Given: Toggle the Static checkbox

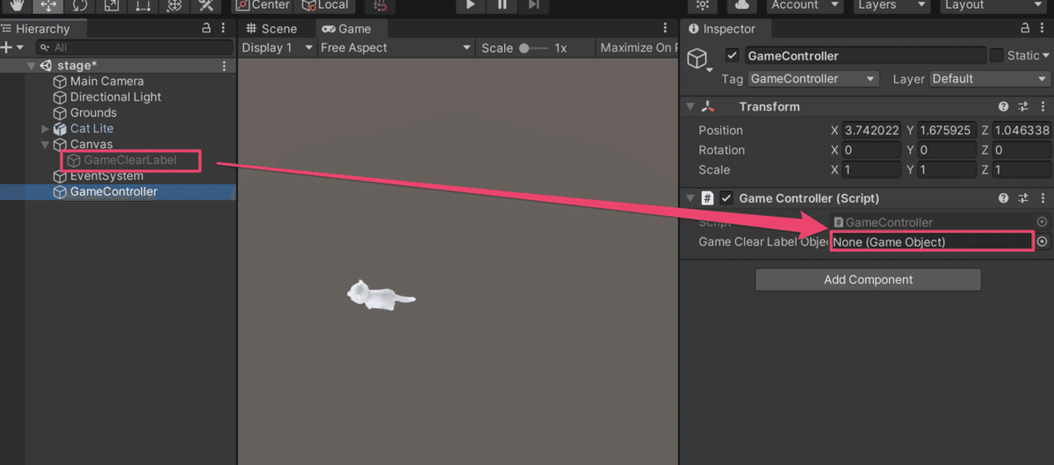Looking at the screenshot, I should (x=996, y=55).
